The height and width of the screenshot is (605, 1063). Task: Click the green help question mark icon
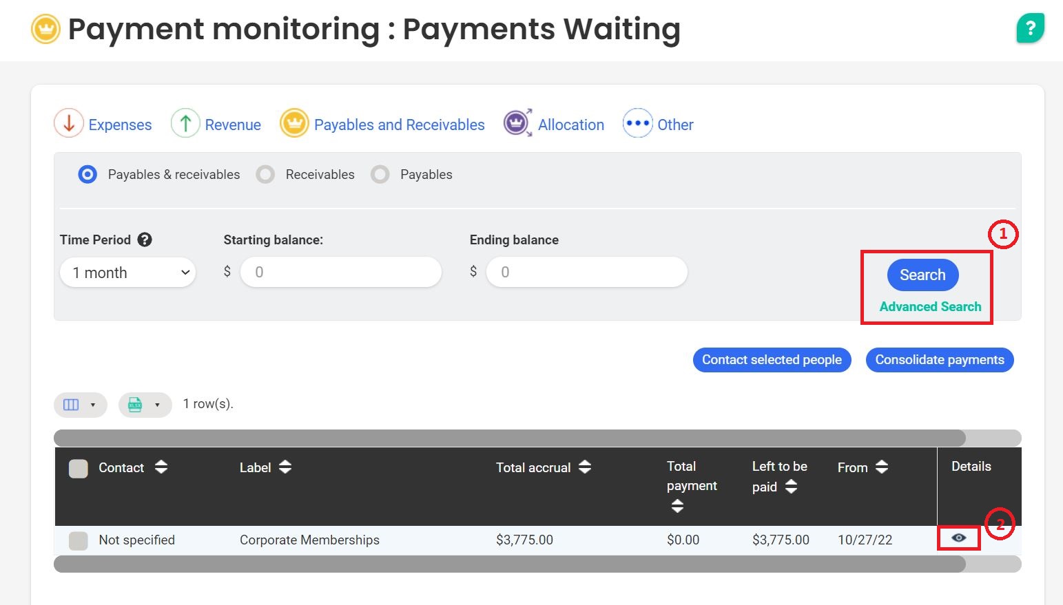[x=1030, y=29]
